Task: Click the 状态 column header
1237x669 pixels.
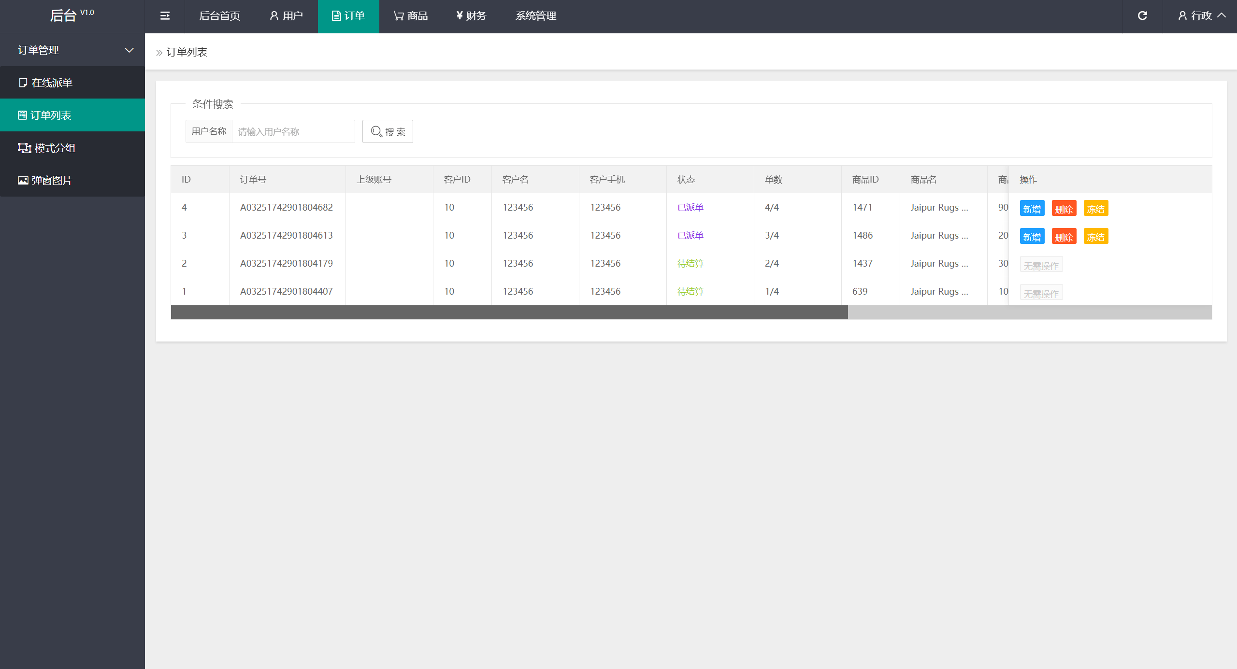Action: 686,180
